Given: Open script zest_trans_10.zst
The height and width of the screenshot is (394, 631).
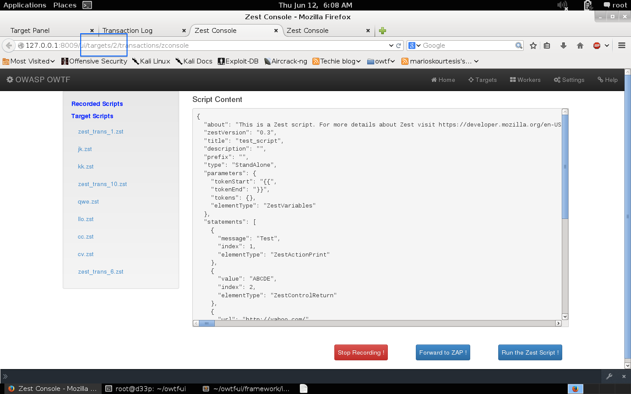Looking at the screenshot, I should (x=102, y=184).
